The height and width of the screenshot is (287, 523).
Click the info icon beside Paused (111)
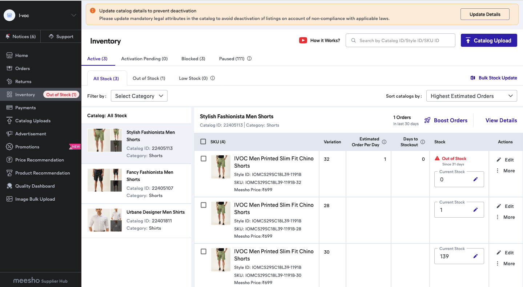pos(249,59)
